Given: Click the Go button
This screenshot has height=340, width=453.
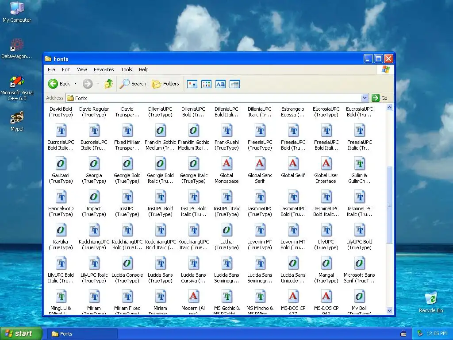Looking at the screenshot, I should [380, 98].
